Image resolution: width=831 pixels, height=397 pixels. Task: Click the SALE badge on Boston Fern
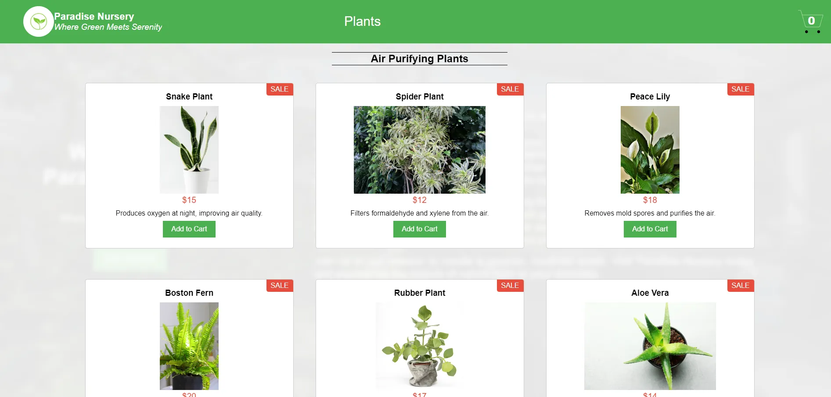click(x=280, y=286)
